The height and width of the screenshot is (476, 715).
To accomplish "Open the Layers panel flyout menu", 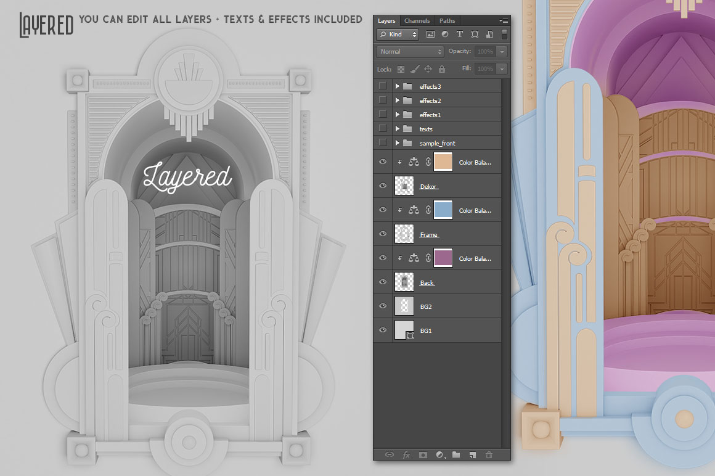I will (504, 21).
